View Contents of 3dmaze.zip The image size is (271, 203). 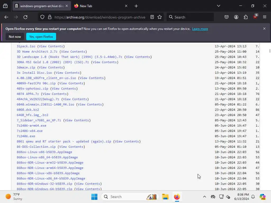51,67
